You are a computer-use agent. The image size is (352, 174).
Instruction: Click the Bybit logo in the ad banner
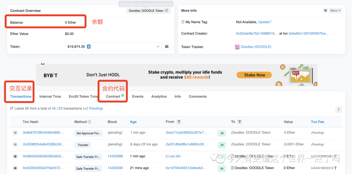pyautogui.click(x=51, y=75)
